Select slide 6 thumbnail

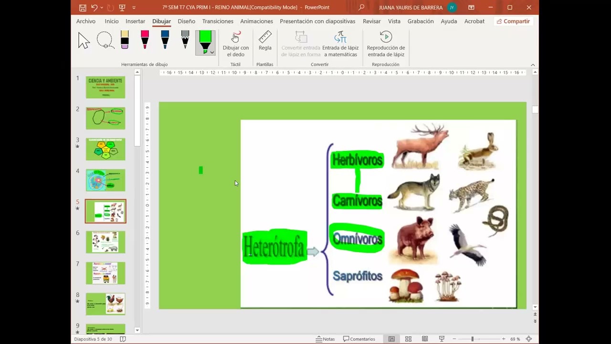tap(105, 242)
